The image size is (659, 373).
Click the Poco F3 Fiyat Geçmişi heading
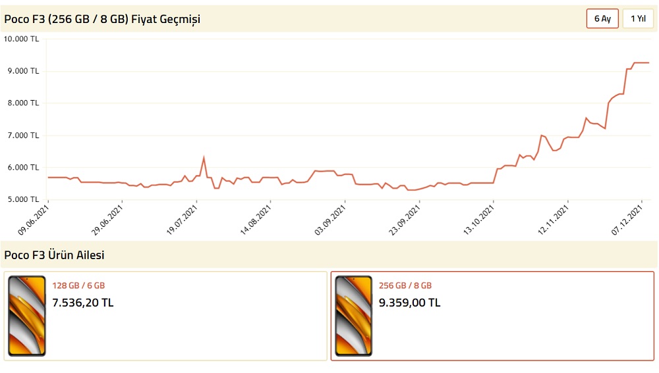click(x=102, y=19)
